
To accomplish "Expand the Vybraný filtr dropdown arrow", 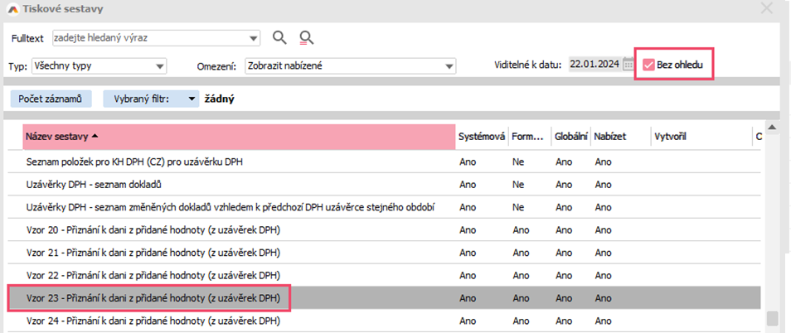I will pyautogui.click(x=192, y=99).
